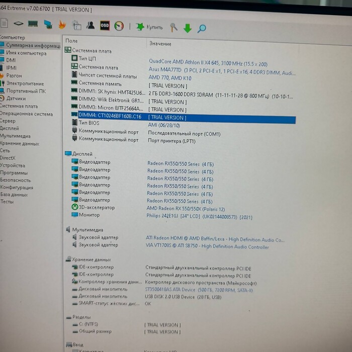Select USB DISK 2.0 USB Device row
The image size is (352, 352).
pos(147,297)
